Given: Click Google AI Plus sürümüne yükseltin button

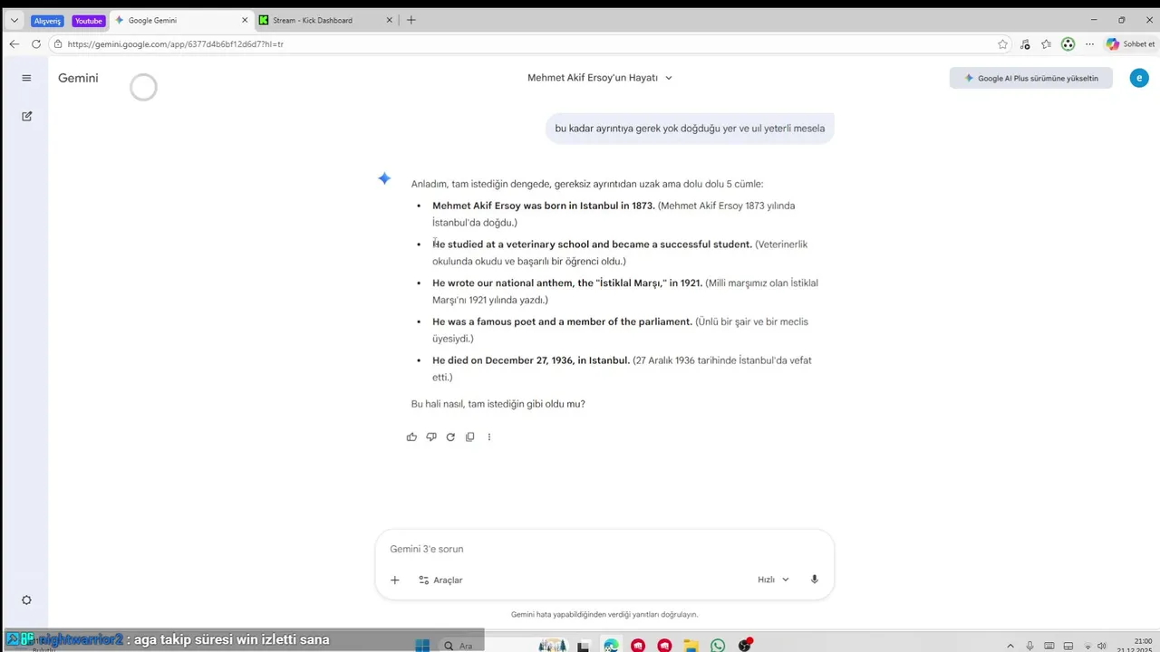Looking at the screenshot, I should click(x=1030, y=78).
